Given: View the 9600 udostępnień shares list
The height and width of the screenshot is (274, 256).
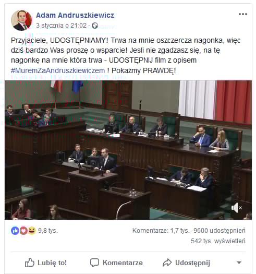Looking at the screenshot, I should tap(220, 231).
